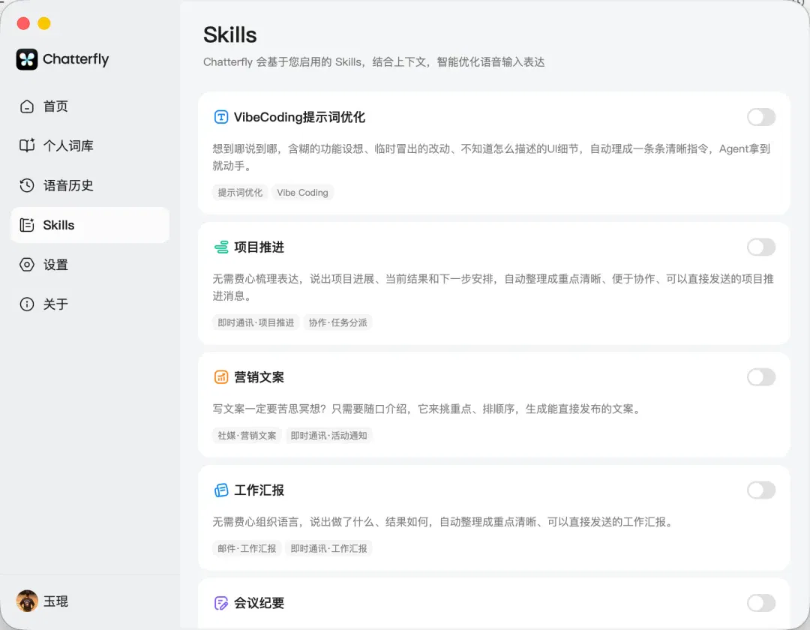The image size is (810, 630).
Task: Click the clock icon beside 语音历史
Action: click(27, 185)
